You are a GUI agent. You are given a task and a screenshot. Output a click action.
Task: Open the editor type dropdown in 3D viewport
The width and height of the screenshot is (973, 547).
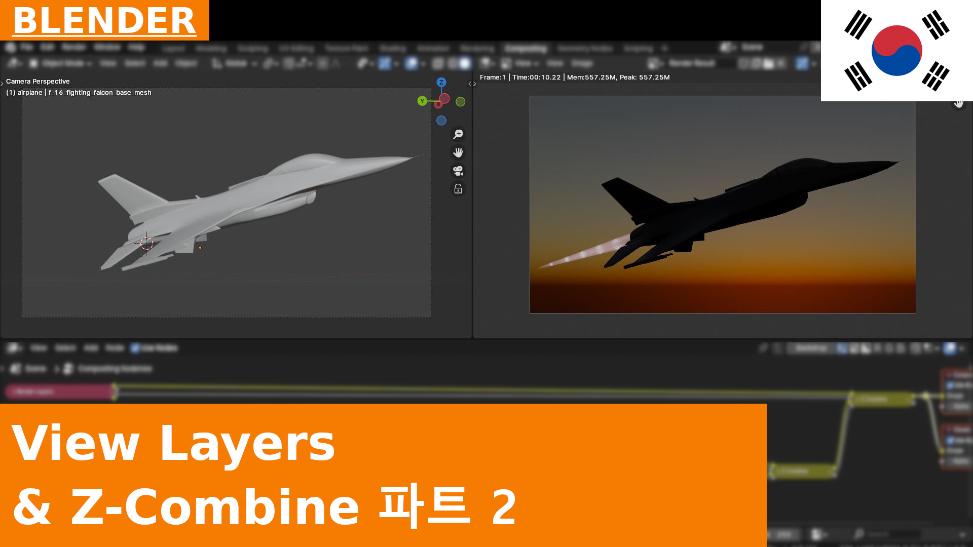pos(14,63)
